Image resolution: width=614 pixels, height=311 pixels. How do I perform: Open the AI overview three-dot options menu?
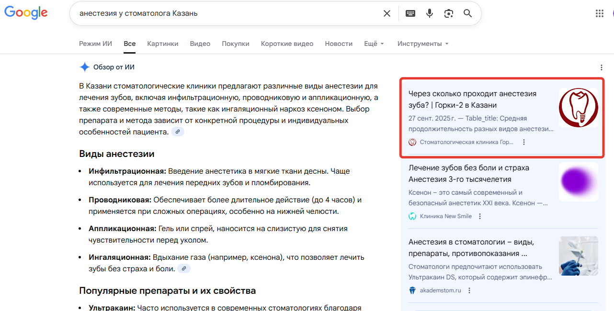[x=602, y=67]
